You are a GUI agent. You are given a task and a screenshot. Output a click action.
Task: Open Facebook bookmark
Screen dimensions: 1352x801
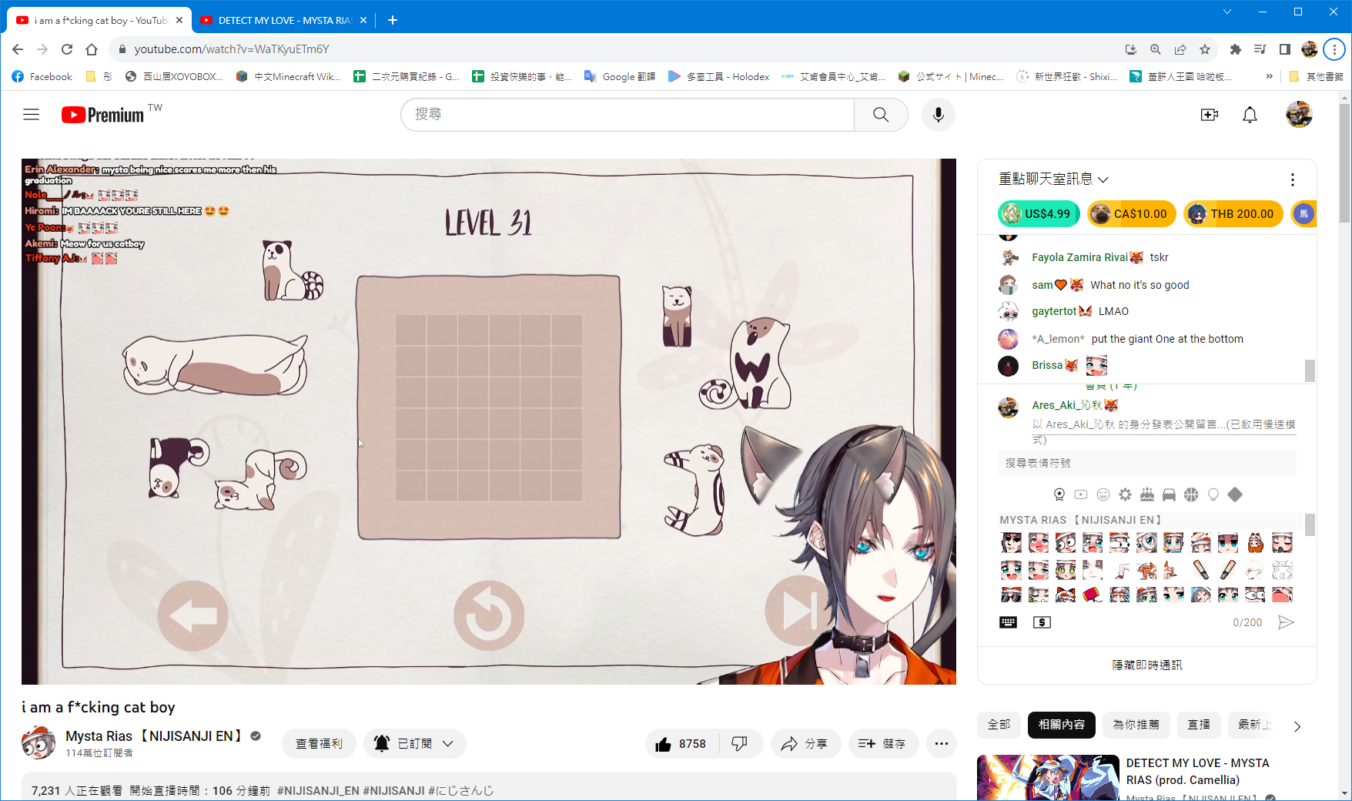tap(42, 76)
